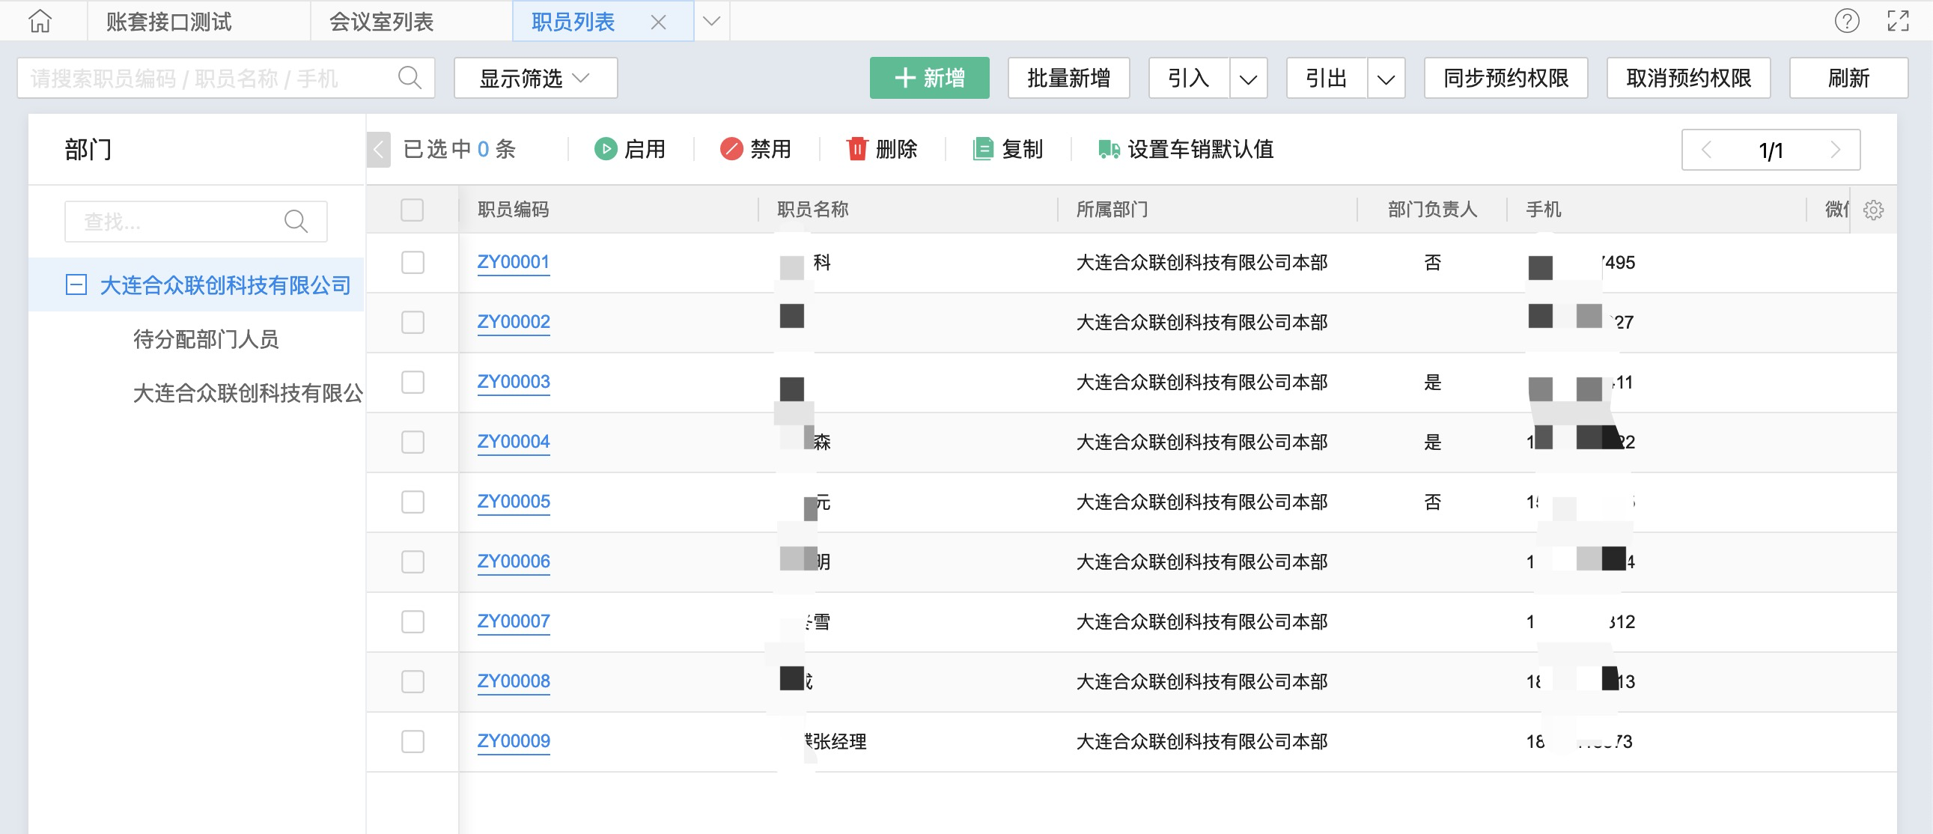Click the department search magnifier icon
This screenshot has width=1933, height=834.
point(296,222)
